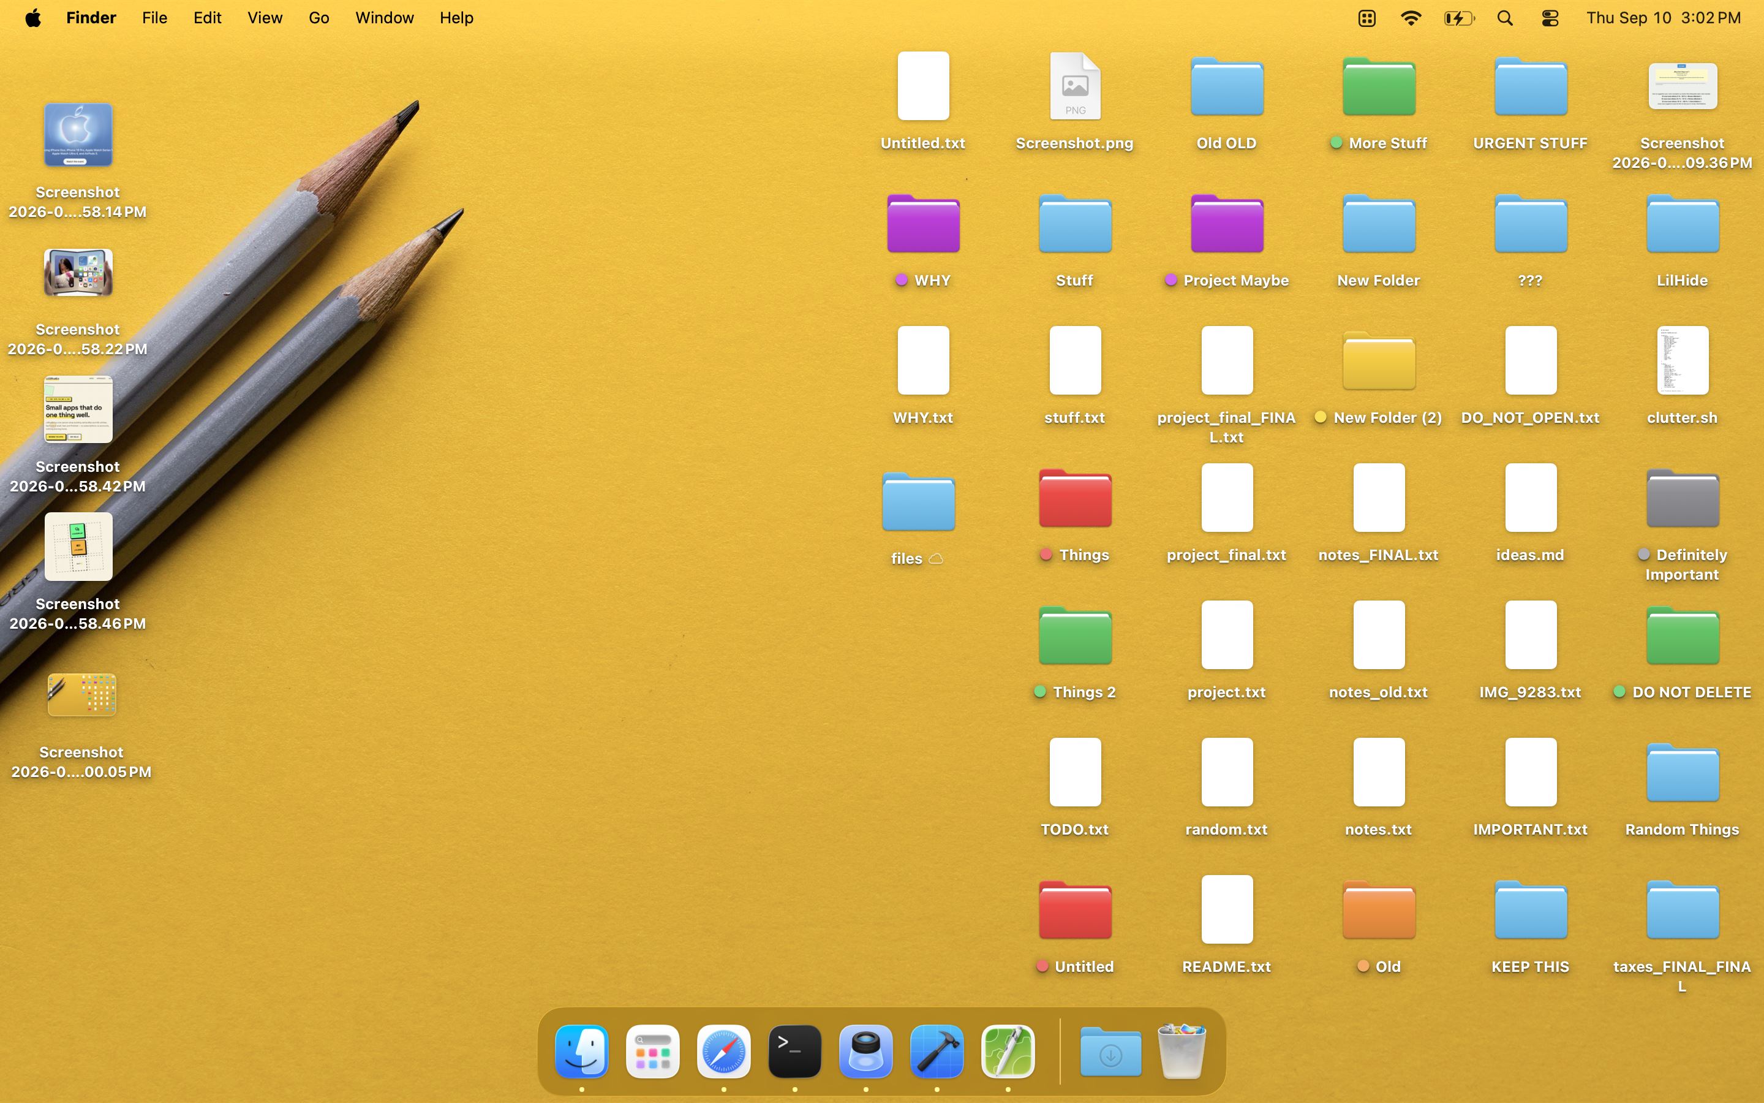Select the orange Old folder
1764x1103 pixels.
click(1378, 909)
